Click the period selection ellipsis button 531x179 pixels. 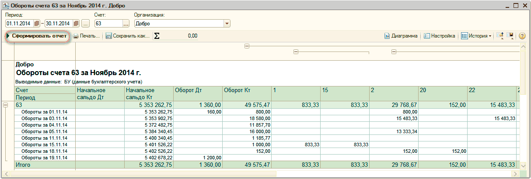click(86, 23)
